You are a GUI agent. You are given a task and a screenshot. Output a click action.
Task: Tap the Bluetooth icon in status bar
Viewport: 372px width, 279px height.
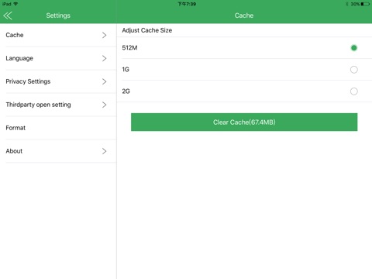[x=347, y=4]
